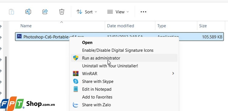Choose Enable/Disable Digital Signature Icons

click(x=124, y=50)
